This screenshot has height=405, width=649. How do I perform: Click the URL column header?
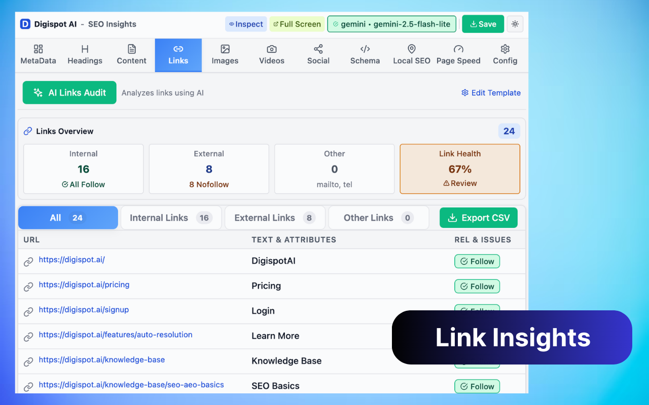coord(31,239)
